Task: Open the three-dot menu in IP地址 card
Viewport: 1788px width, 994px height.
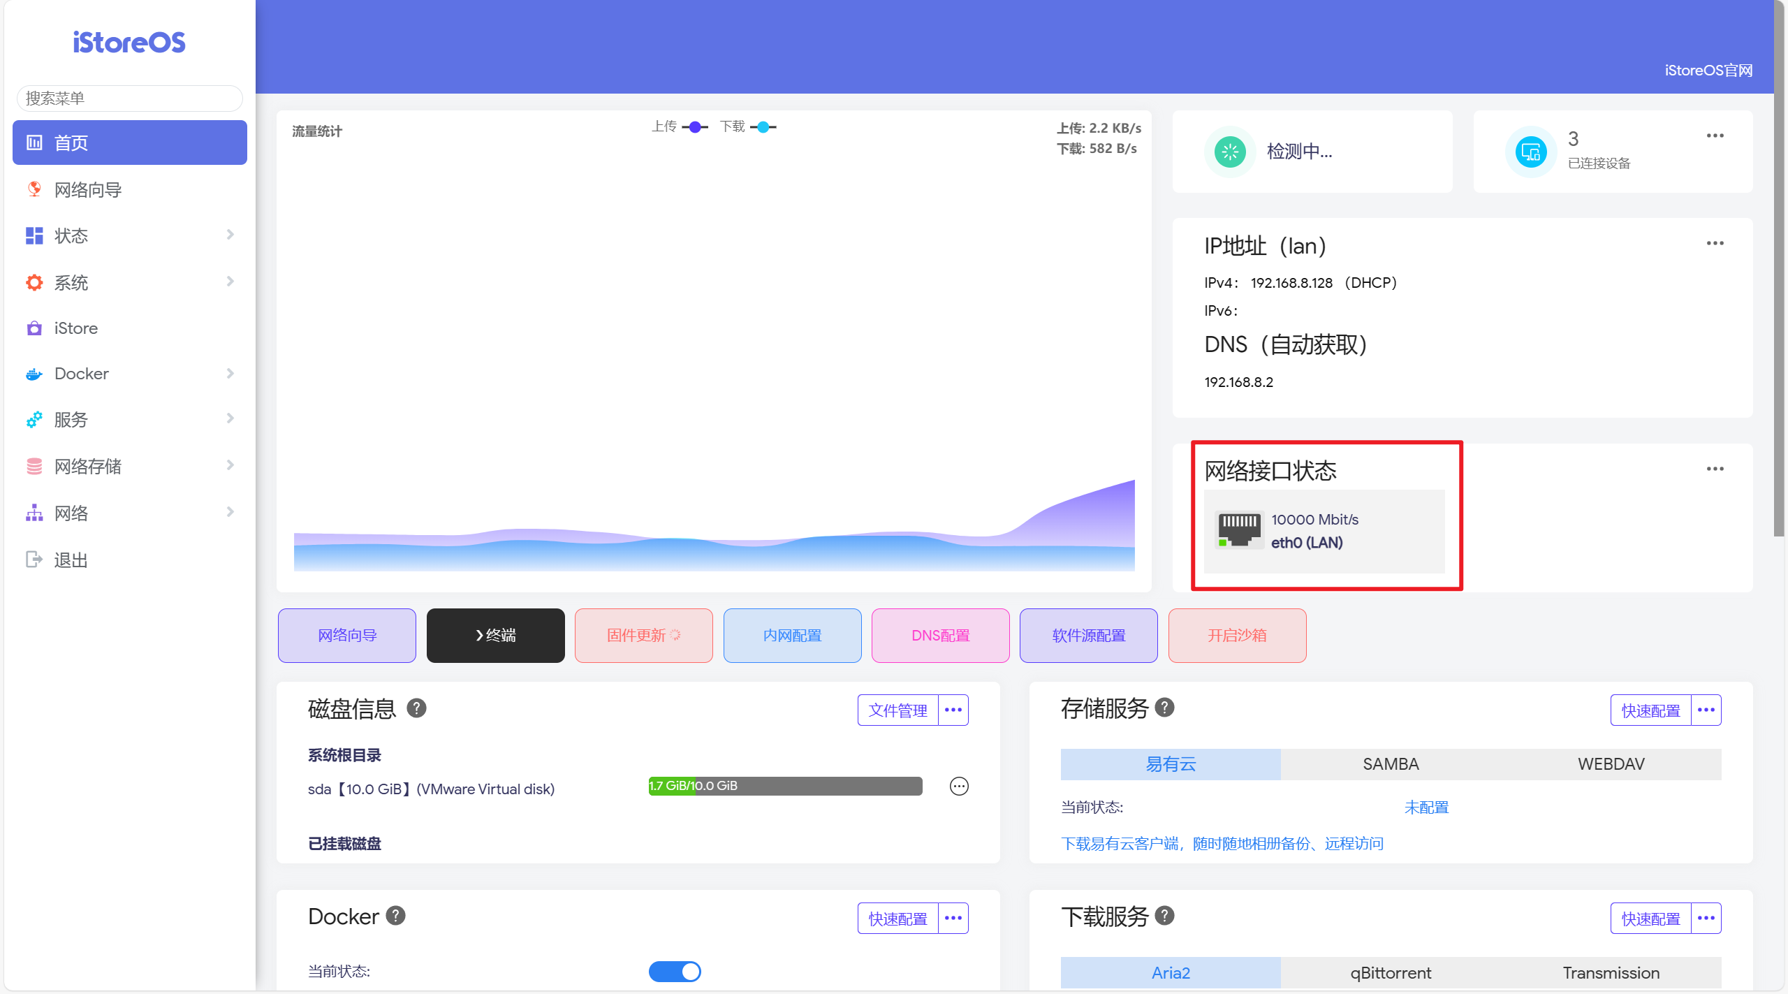Action: (1715, 243)
